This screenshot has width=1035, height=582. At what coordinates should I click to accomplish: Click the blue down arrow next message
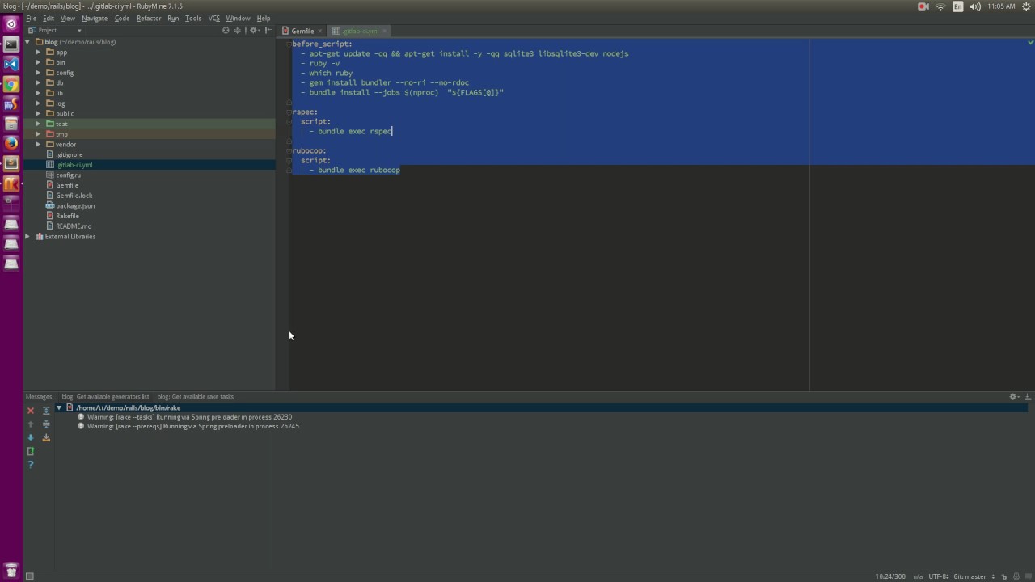coord(31,437)
